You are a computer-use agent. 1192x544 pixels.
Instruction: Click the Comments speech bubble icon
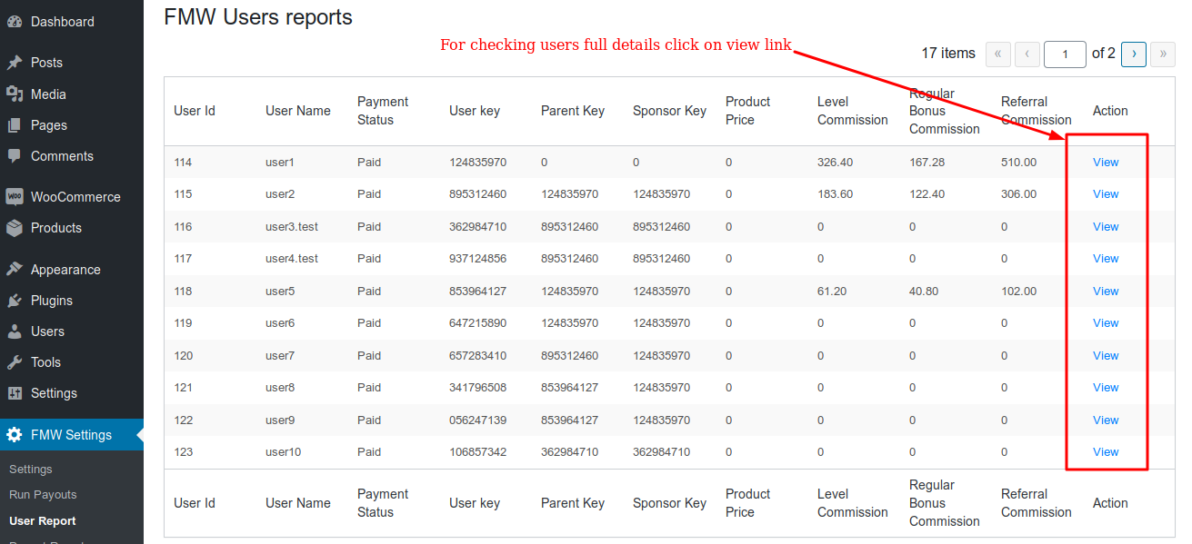click(x=15, y=156)
